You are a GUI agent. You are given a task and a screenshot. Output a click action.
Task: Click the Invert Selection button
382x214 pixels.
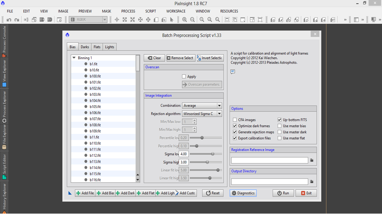coord(210,58)
